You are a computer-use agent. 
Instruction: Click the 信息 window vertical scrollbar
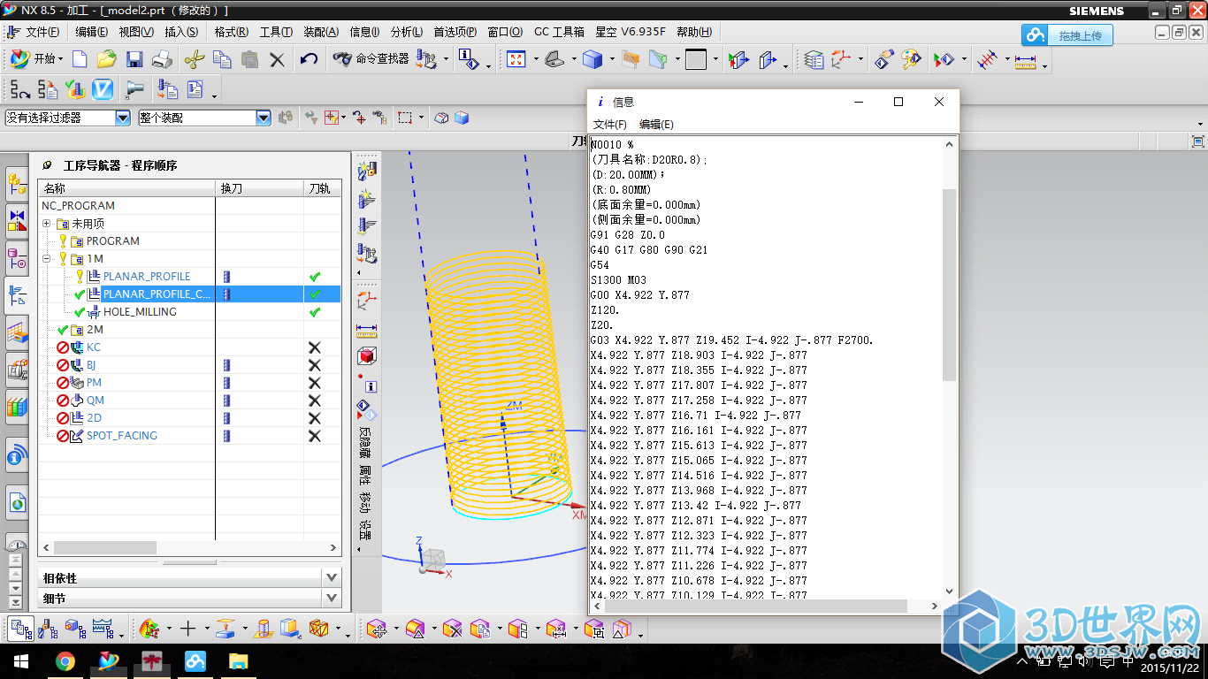(950, 284)
